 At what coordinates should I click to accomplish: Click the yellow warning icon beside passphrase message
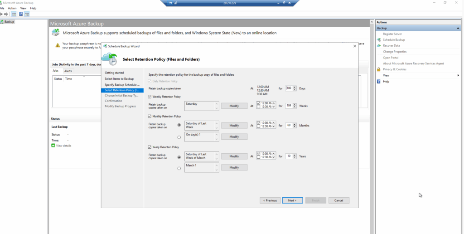pos(58,45)
